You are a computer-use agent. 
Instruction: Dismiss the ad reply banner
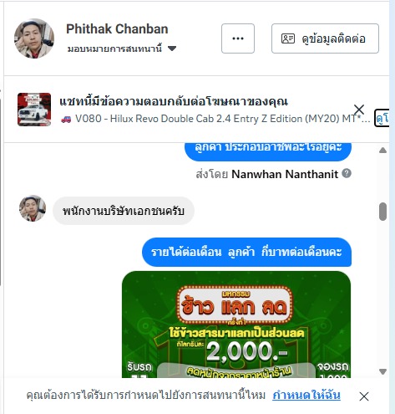[x=359, y=110]
